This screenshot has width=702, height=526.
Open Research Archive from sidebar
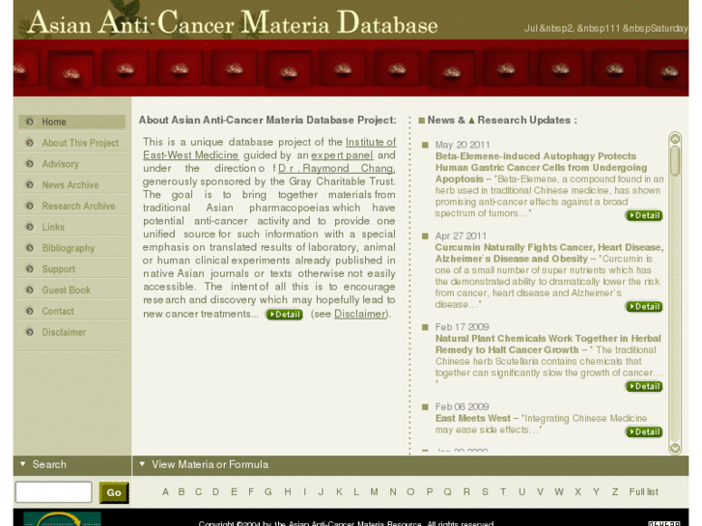pos(78,206)
